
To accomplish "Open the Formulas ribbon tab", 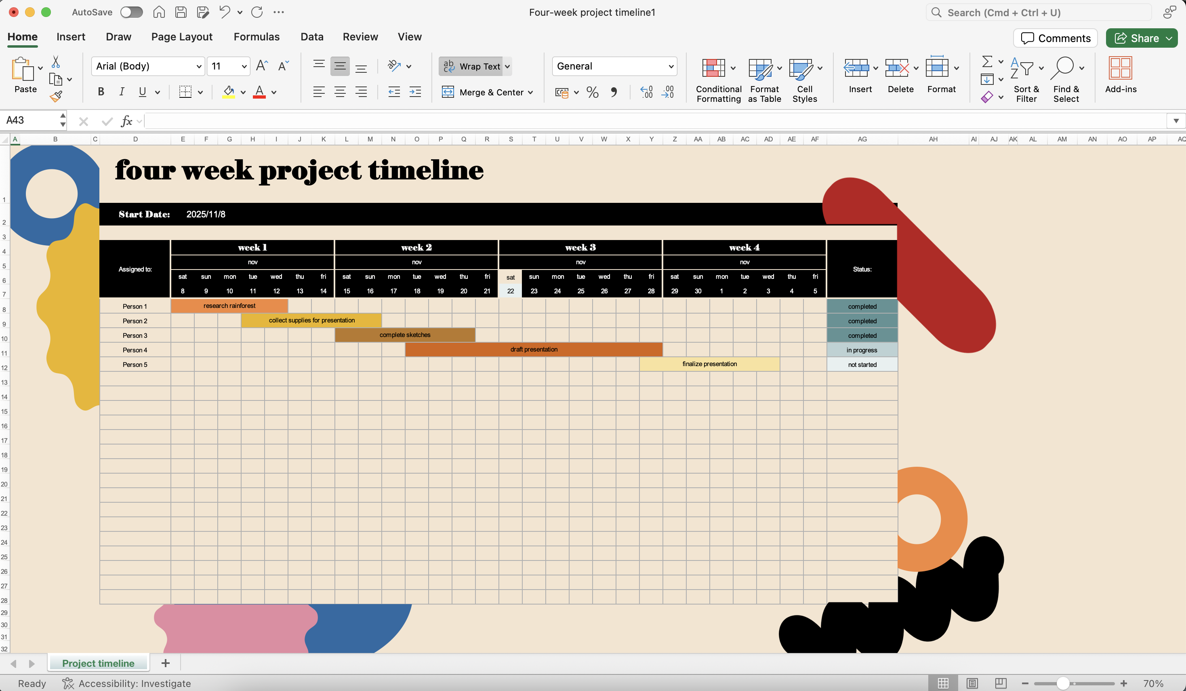I will pyautogui.click(x=257, y=37).
